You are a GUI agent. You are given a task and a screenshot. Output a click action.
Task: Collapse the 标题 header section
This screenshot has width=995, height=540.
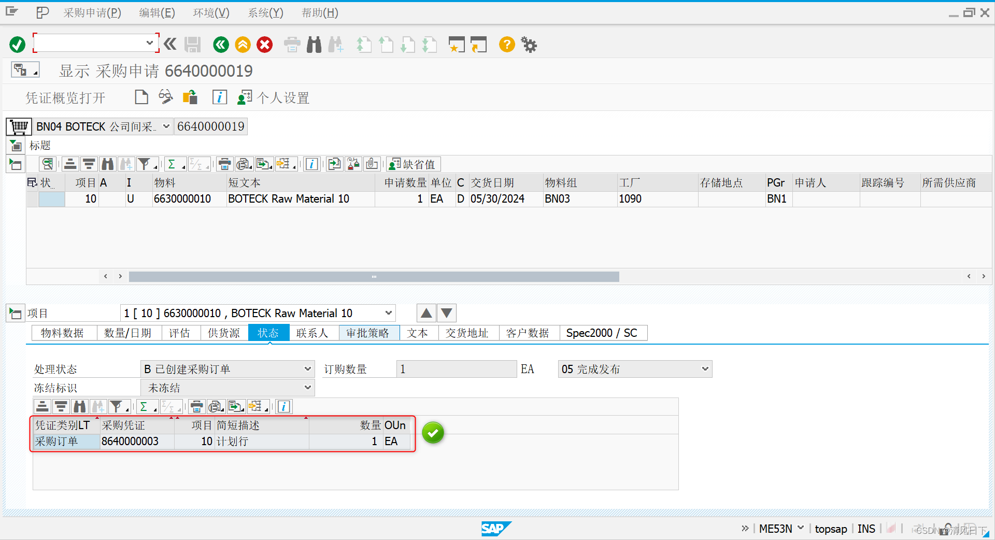(16, 146)
